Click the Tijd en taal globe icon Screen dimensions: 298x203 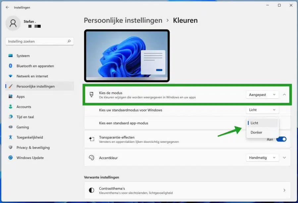(x=11, y=117)
